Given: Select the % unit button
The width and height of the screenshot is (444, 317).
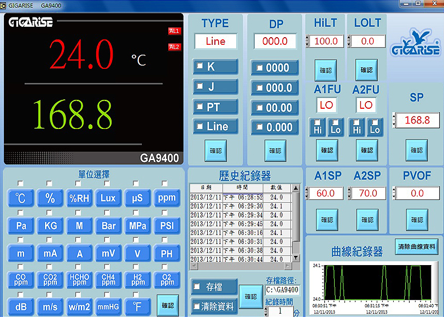Looking at the screenshot, I should coord(50,198).
